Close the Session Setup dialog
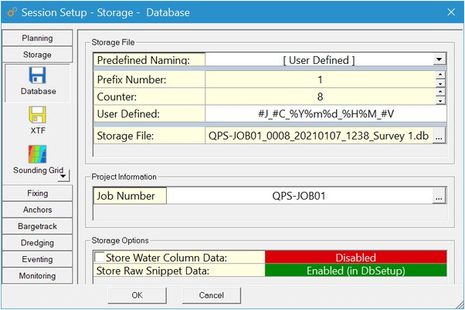This screenshot has width=465, height=310. [451, 12]
